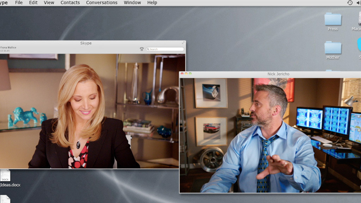
Task: Click the volume speaker icon in menu bar
Action: pyautogui.click(x=359, y=3)
